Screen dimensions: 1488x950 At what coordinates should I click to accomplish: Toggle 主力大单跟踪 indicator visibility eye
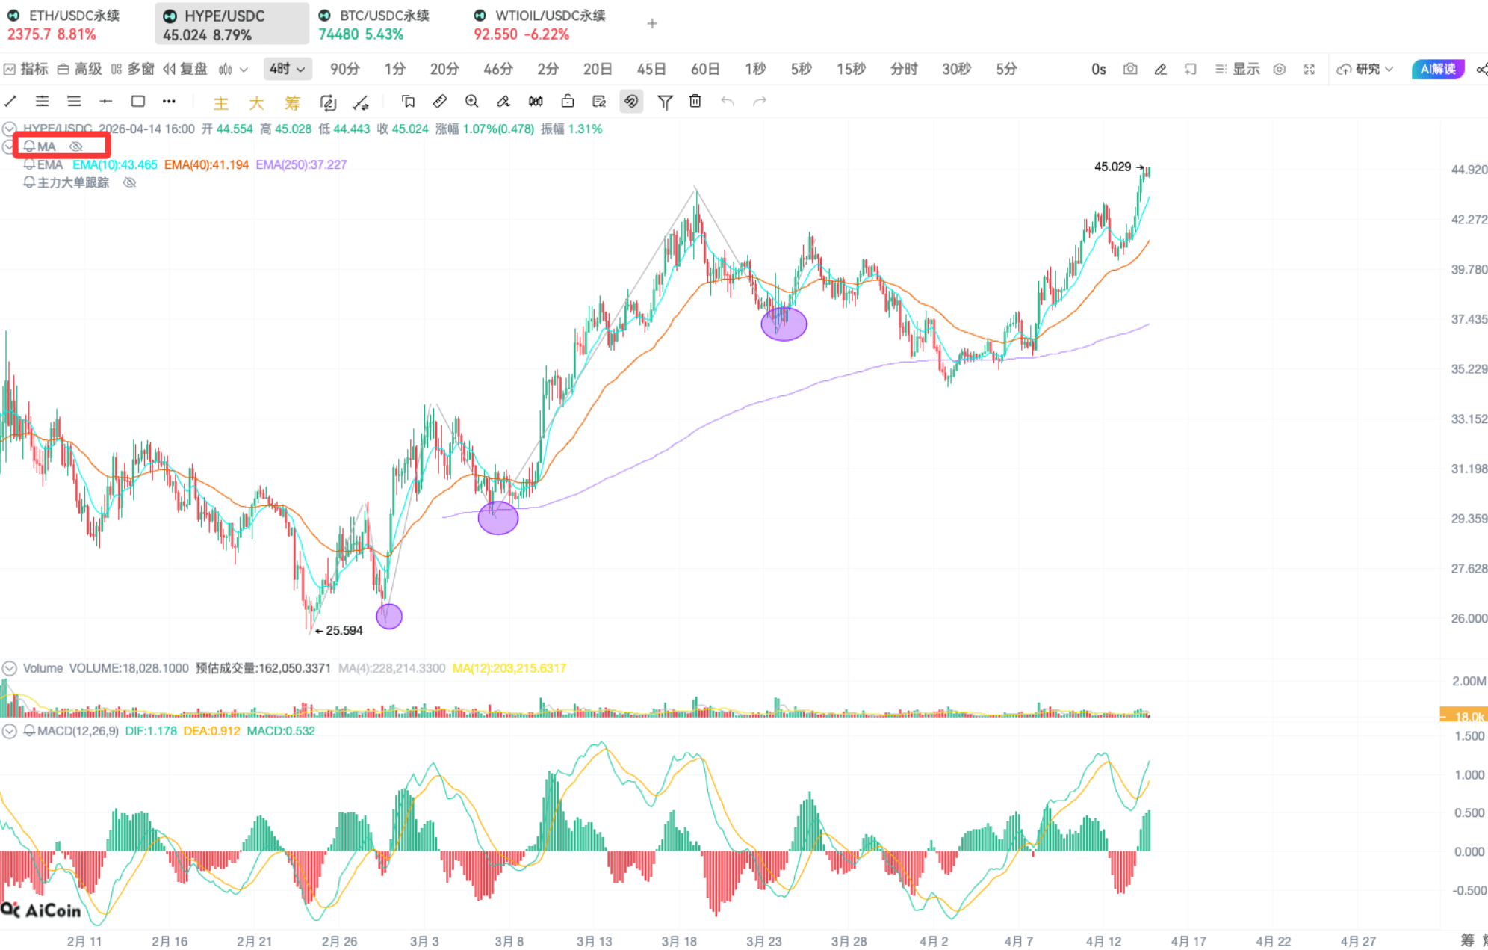[129, 182]
